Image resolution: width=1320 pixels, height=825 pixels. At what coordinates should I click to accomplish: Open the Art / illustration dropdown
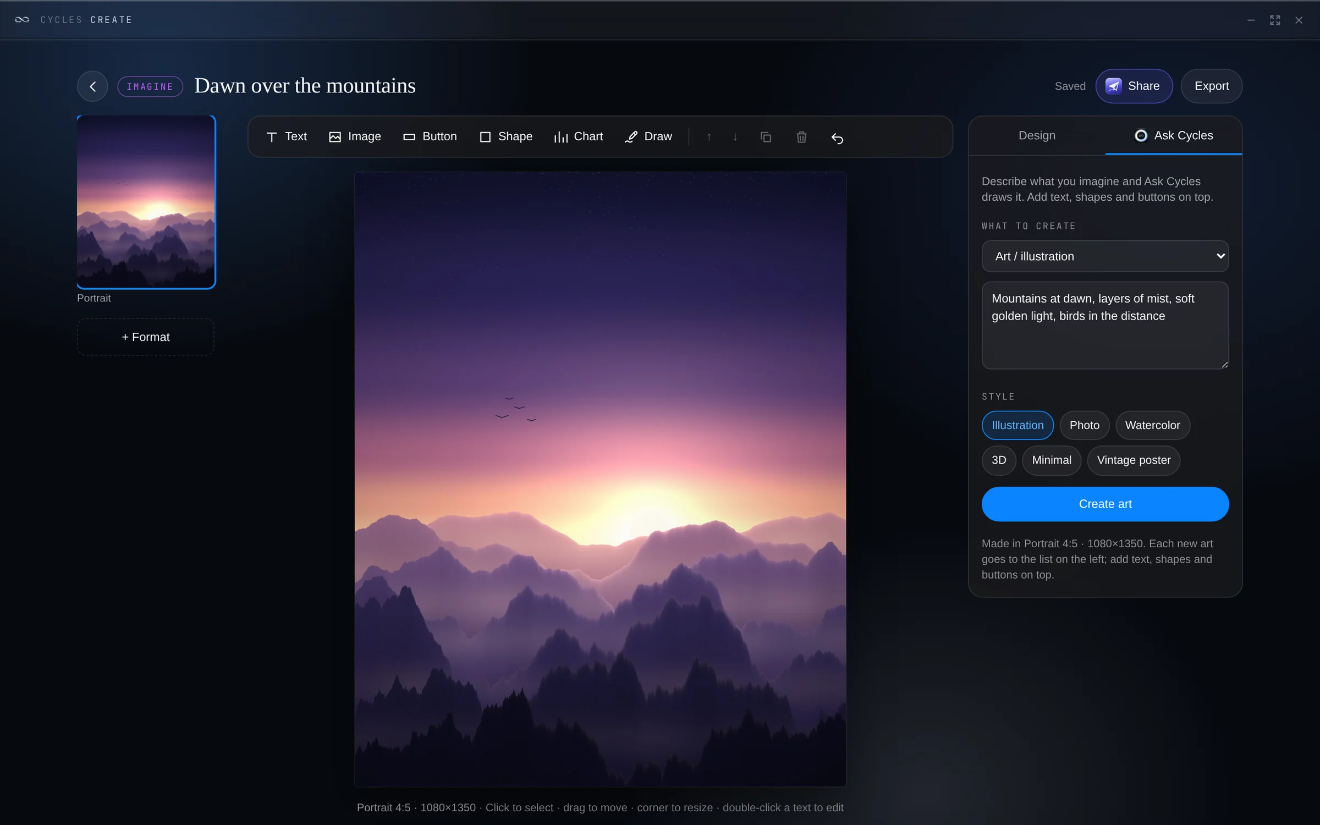point(1105,256)
